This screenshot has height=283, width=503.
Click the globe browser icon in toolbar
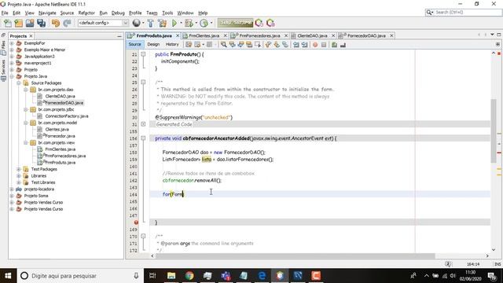[x=136, y=23]
